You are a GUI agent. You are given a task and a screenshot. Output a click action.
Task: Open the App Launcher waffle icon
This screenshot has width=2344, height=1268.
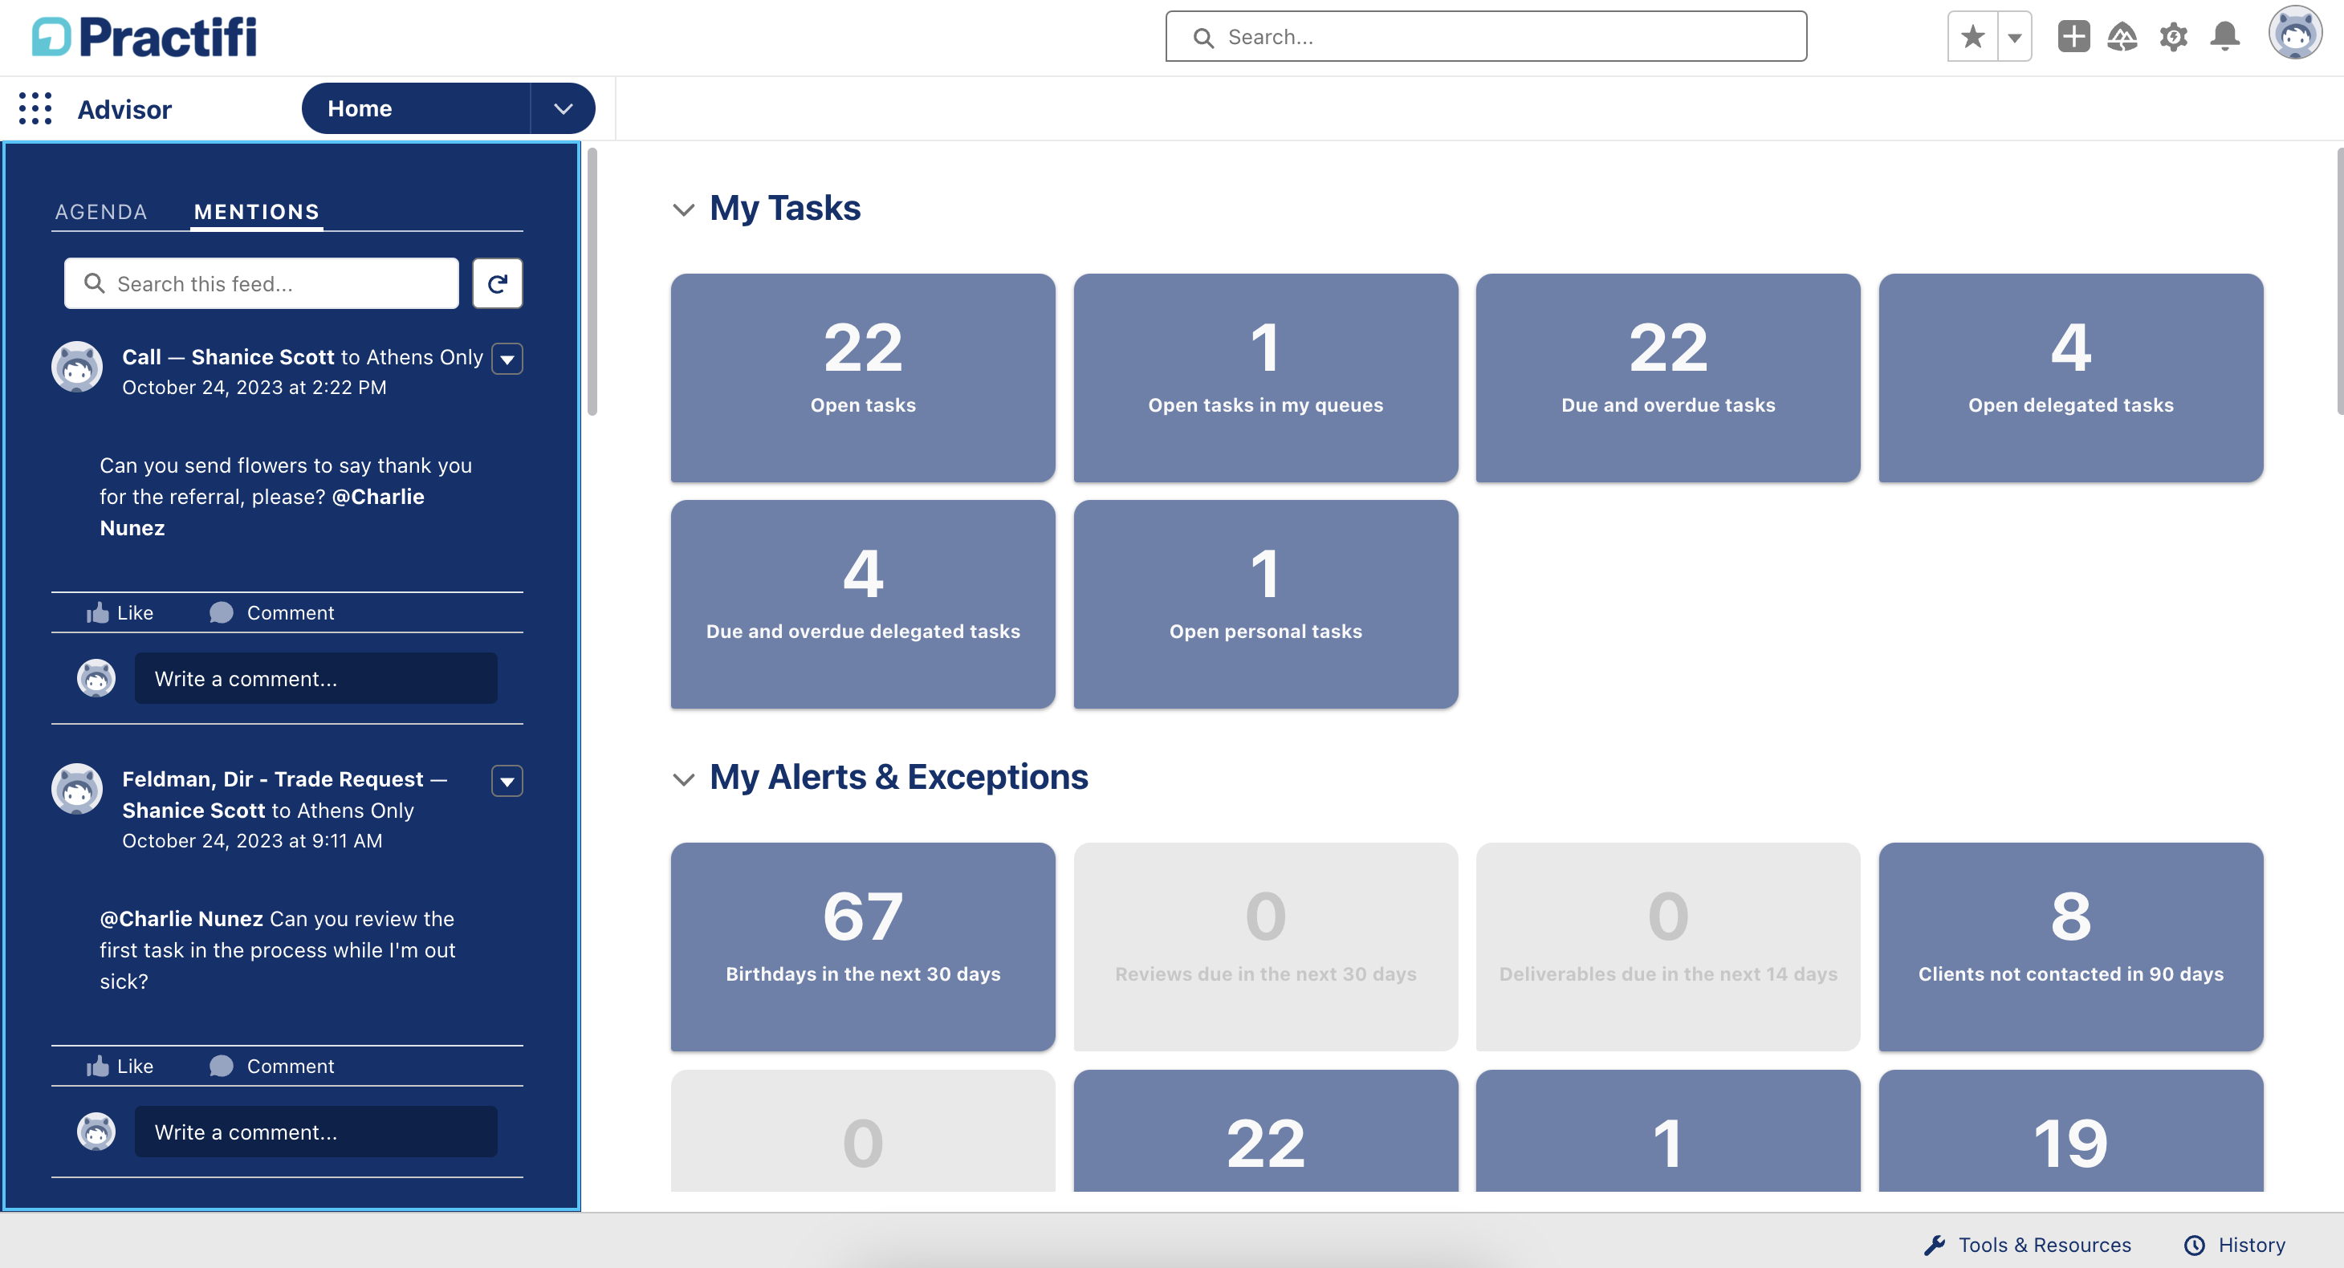(x=34, y=108)
